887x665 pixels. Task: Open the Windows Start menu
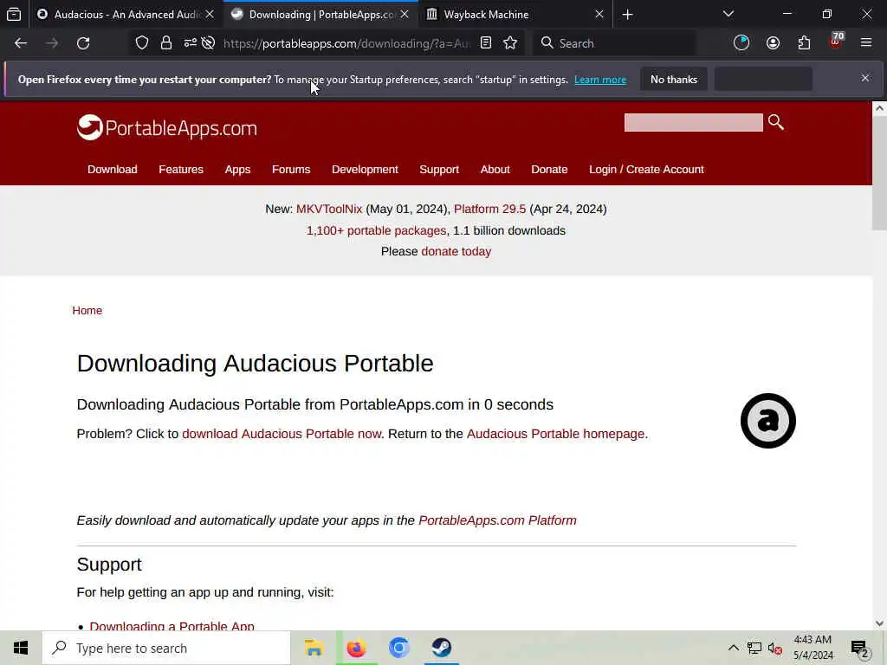[21, 648]
